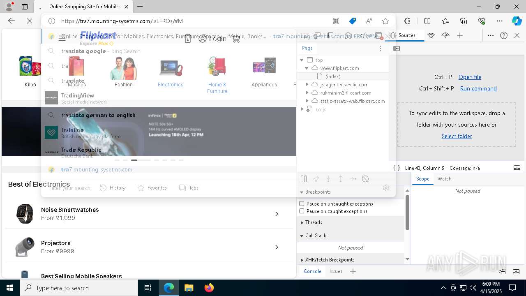Click Run command link
This screenshot has width=526, height=296.
tap(478, 88)
